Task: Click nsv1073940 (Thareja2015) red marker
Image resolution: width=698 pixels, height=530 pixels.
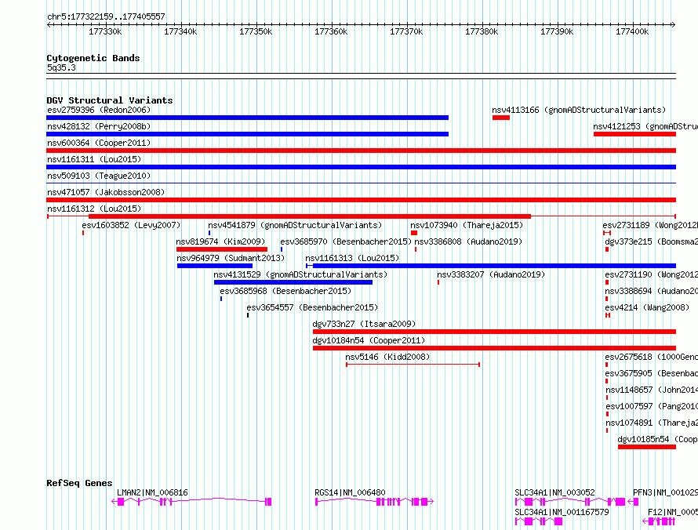Action: [x=414, y=233]
